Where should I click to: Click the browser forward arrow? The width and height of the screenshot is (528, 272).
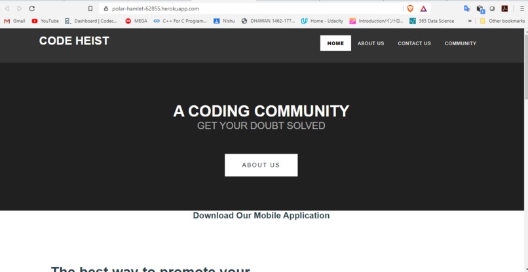coord(19,8)
